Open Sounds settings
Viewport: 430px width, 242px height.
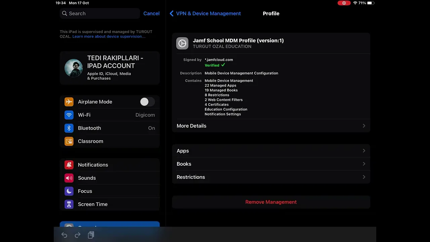(x=110, y=178)
